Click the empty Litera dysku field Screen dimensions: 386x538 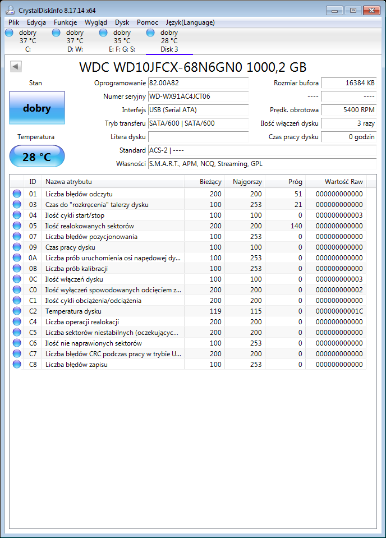tap(198, 136)
